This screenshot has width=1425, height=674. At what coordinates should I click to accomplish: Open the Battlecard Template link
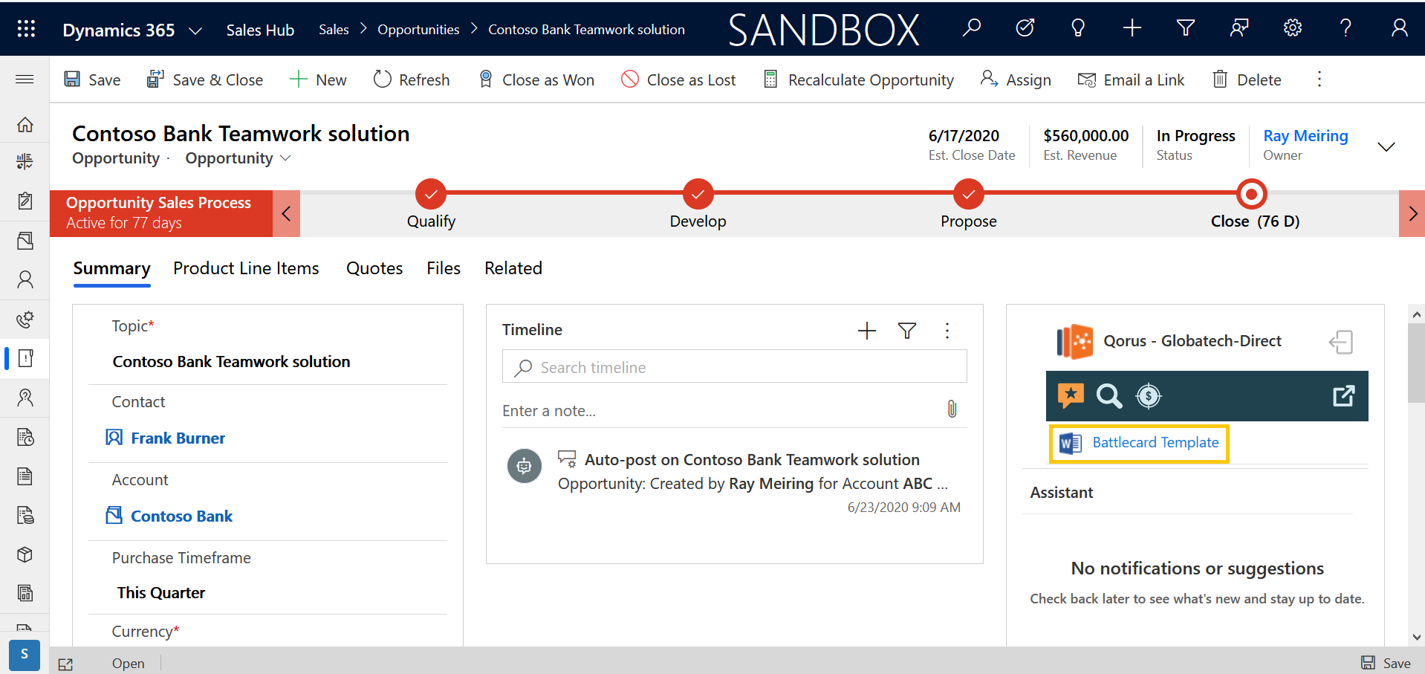point(1155,443)
